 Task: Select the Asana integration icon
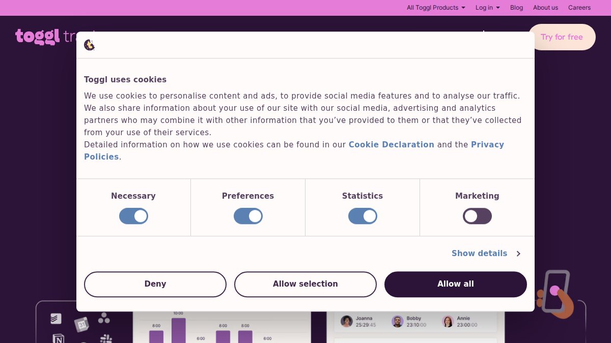pyautogui.click(x=104, y=318)
